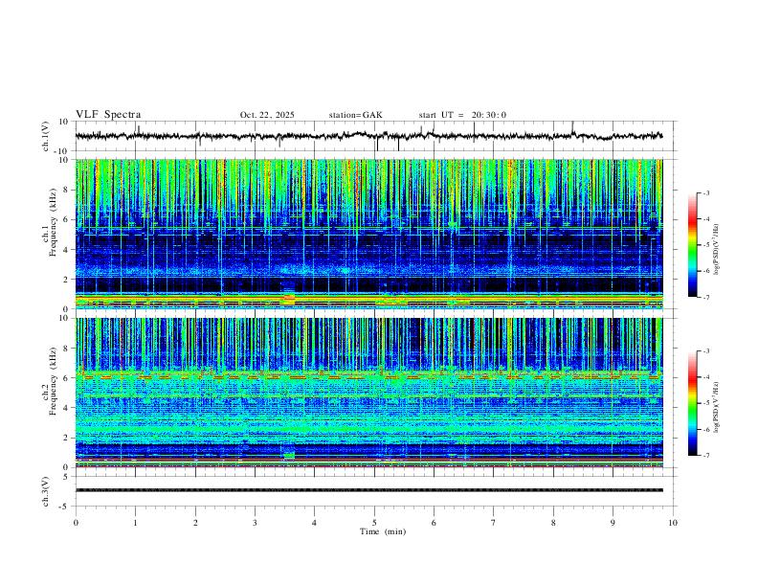The height and width of the screenshot is (586, 758).
Task: Click the last time axis tick label '10'
Action: (x=673, y=523)
